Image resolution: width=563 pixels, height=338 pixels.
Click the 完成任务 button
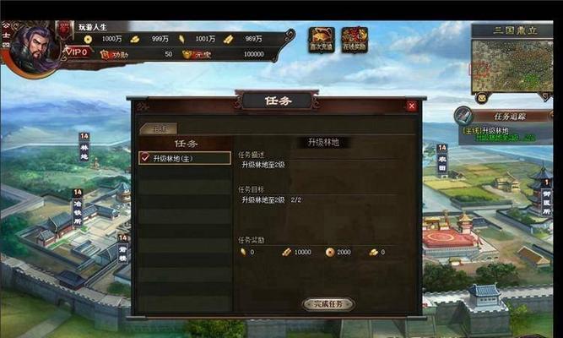click(328, 304)
